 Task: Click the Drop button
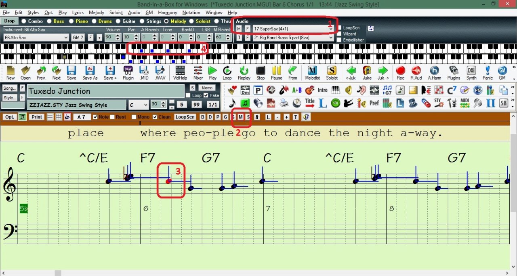pos(9,21)
